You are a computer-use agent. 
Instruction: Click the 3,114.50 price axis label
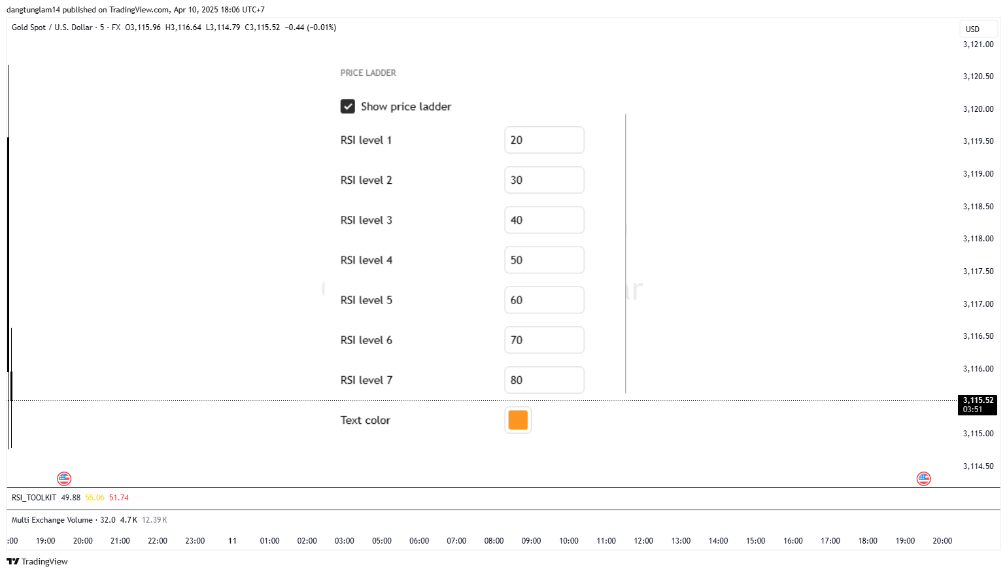(978, 466)
